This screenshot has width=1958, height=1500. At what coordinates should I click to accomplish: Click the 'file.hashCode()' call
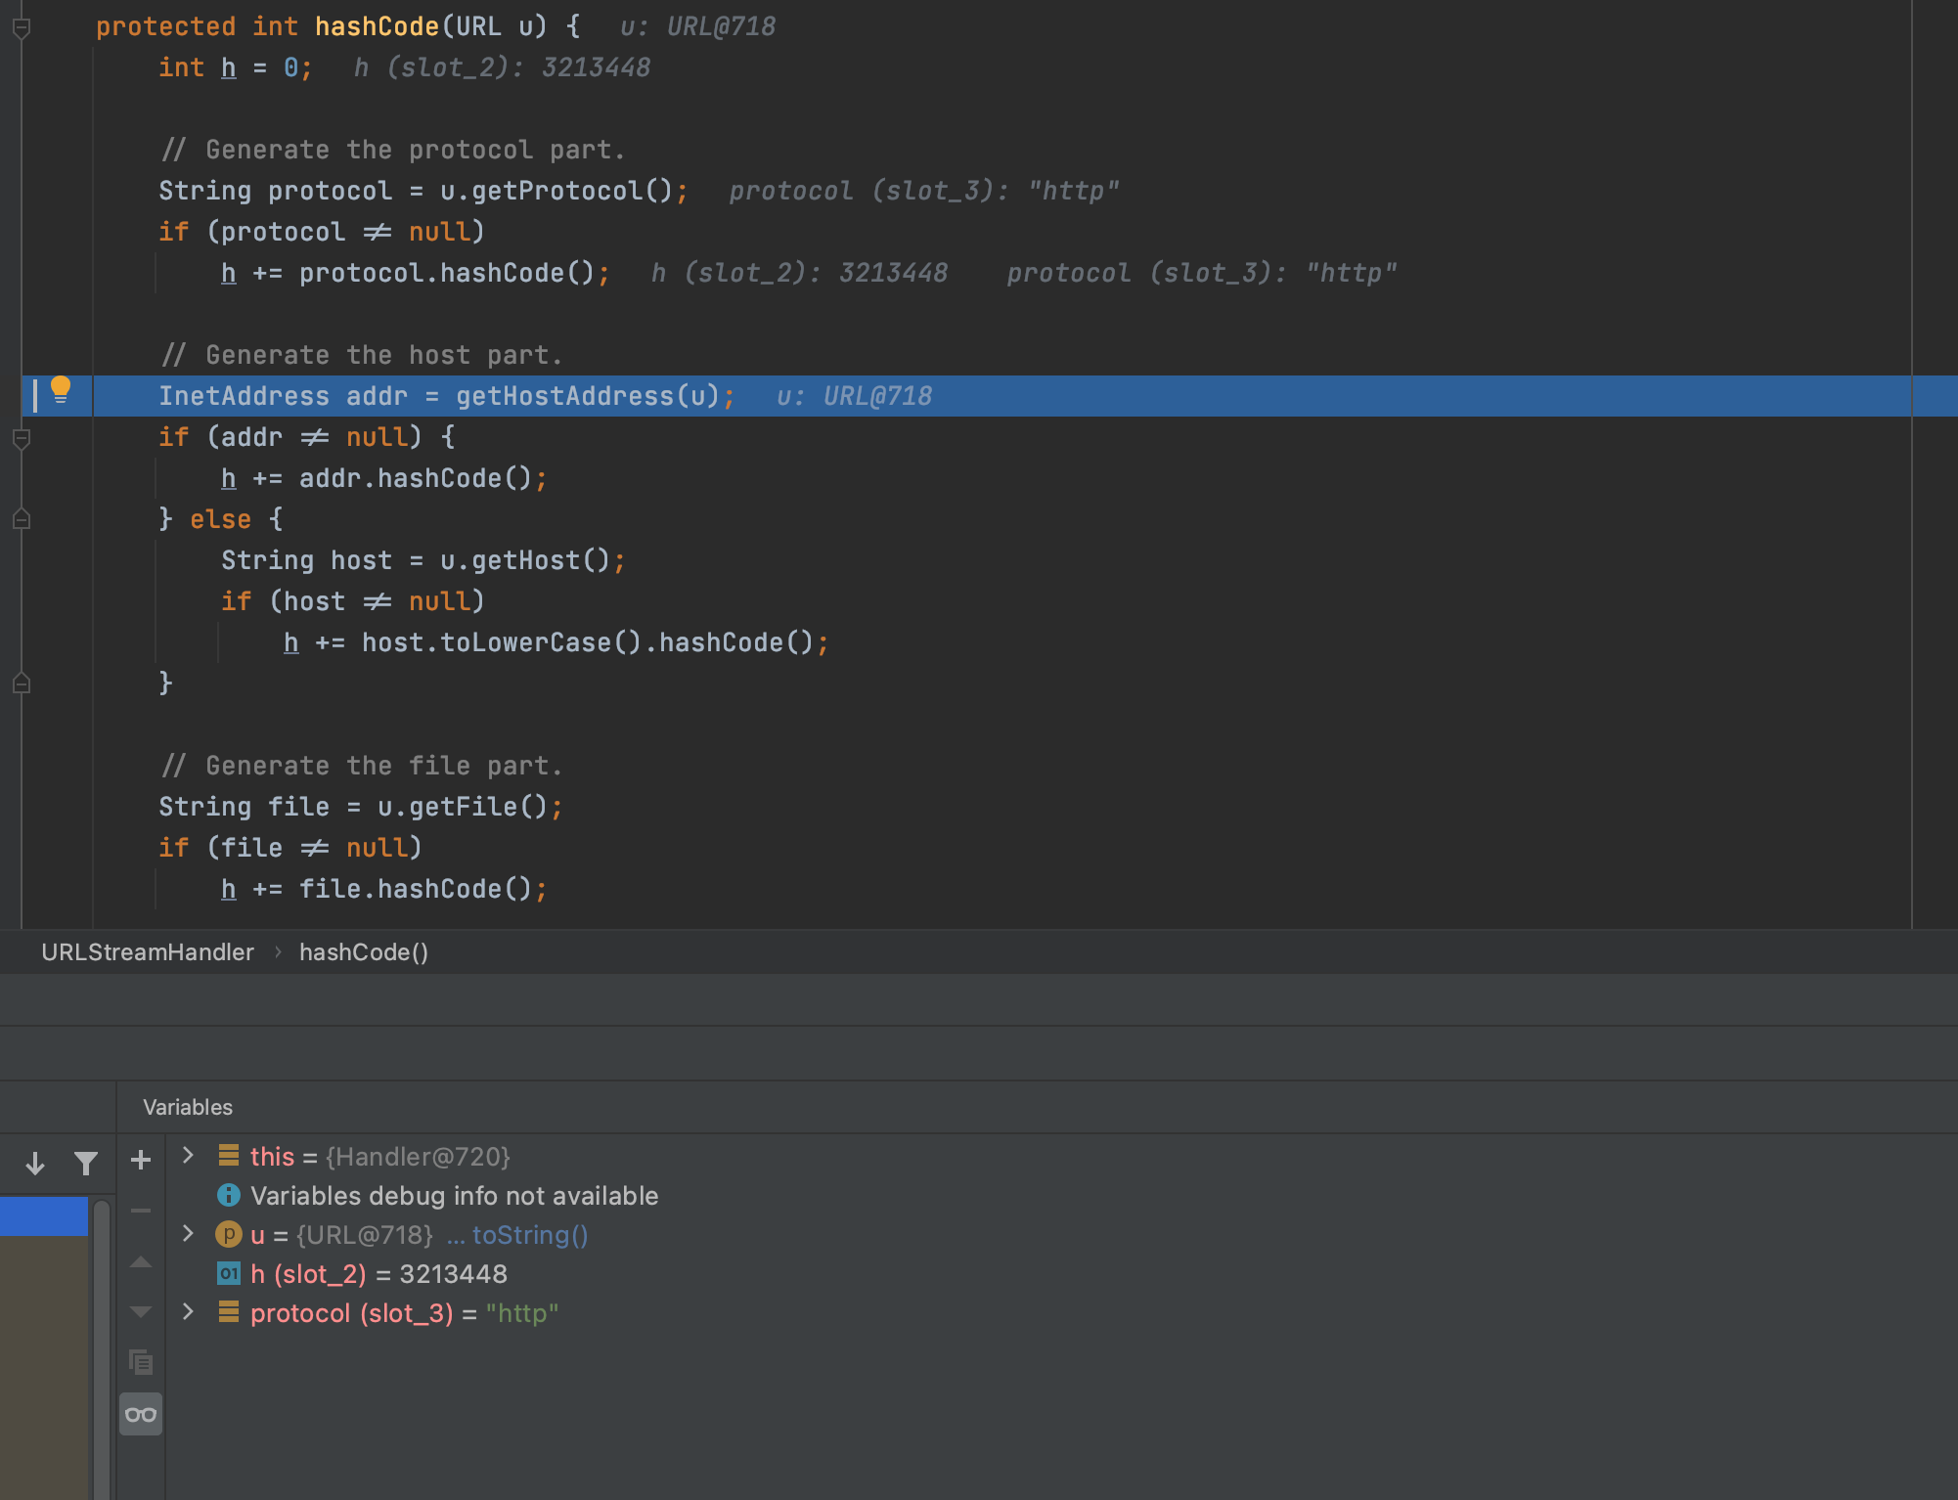(x=416, y=889)
